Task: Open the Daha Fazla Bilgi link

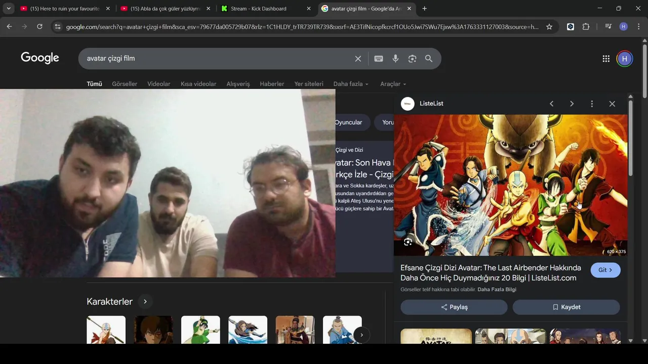Action: tap(497, 290)
